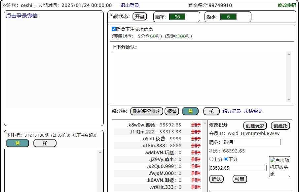
Task: Delete player .wMbVN.玩彪
Action: pos(196,153)
